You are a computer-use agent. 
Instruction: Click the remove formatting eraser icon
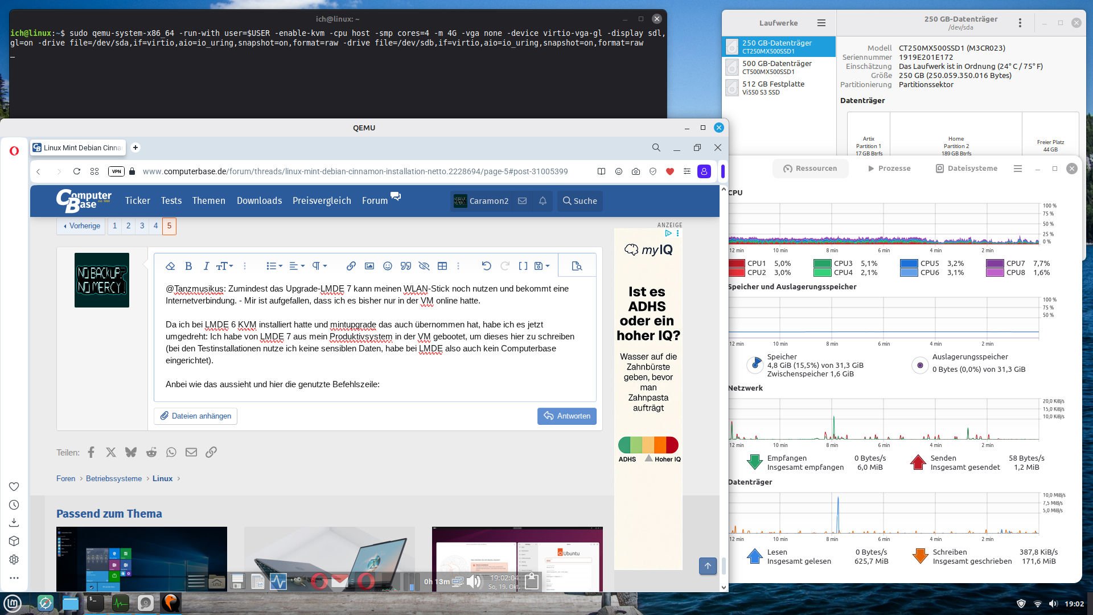pos(170,266)
